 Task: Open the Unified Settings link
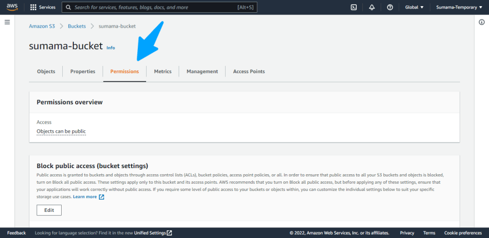tap(150, 232)
